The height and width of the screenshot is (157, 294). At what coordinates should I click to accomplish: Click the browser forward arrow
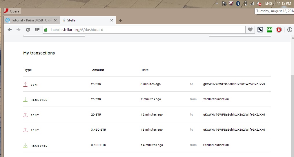[19, 30]
